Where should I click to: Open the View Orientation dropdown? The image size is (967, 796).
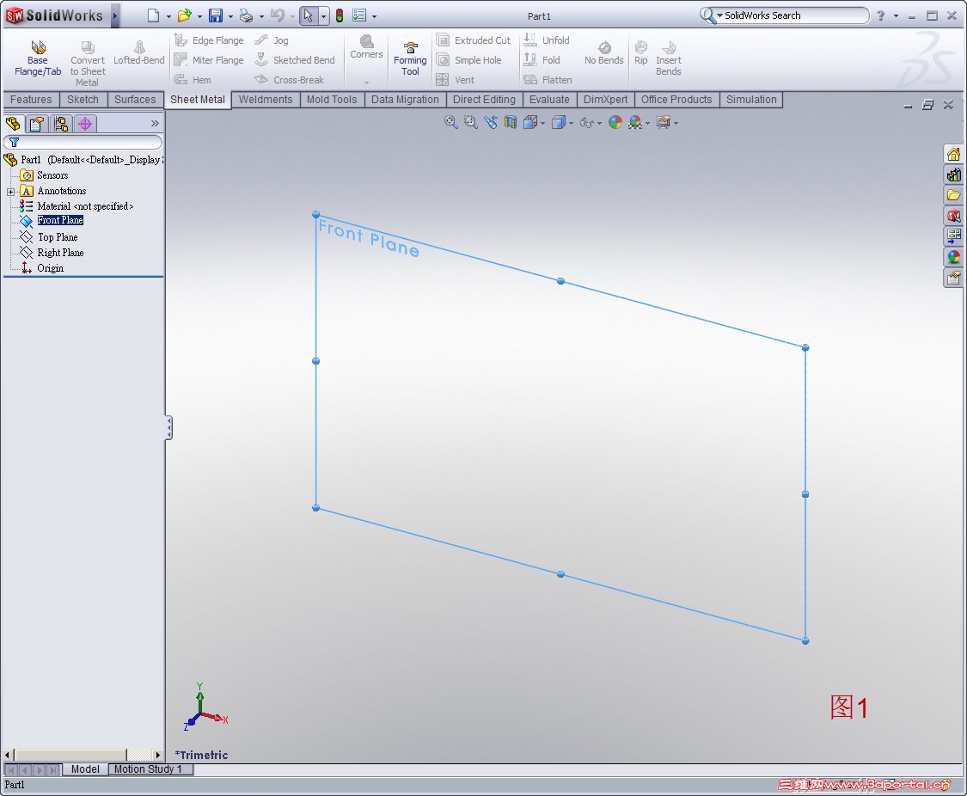(x=542, y=123)
